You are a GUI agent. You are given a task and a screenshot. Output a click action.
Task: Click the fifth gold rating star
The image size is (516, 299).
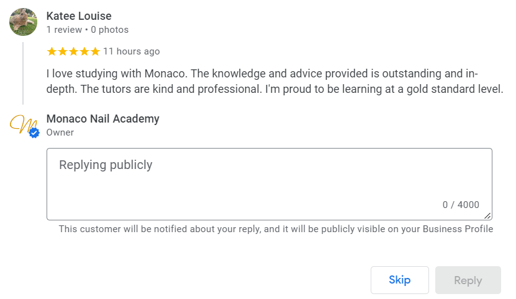[94, 51]
